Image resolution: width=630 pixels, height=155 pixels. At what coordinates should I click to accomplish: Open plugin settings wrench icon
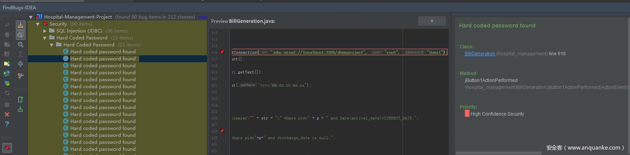tap(20, 76)
